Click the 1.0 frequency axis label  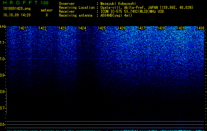click(2, 59)
